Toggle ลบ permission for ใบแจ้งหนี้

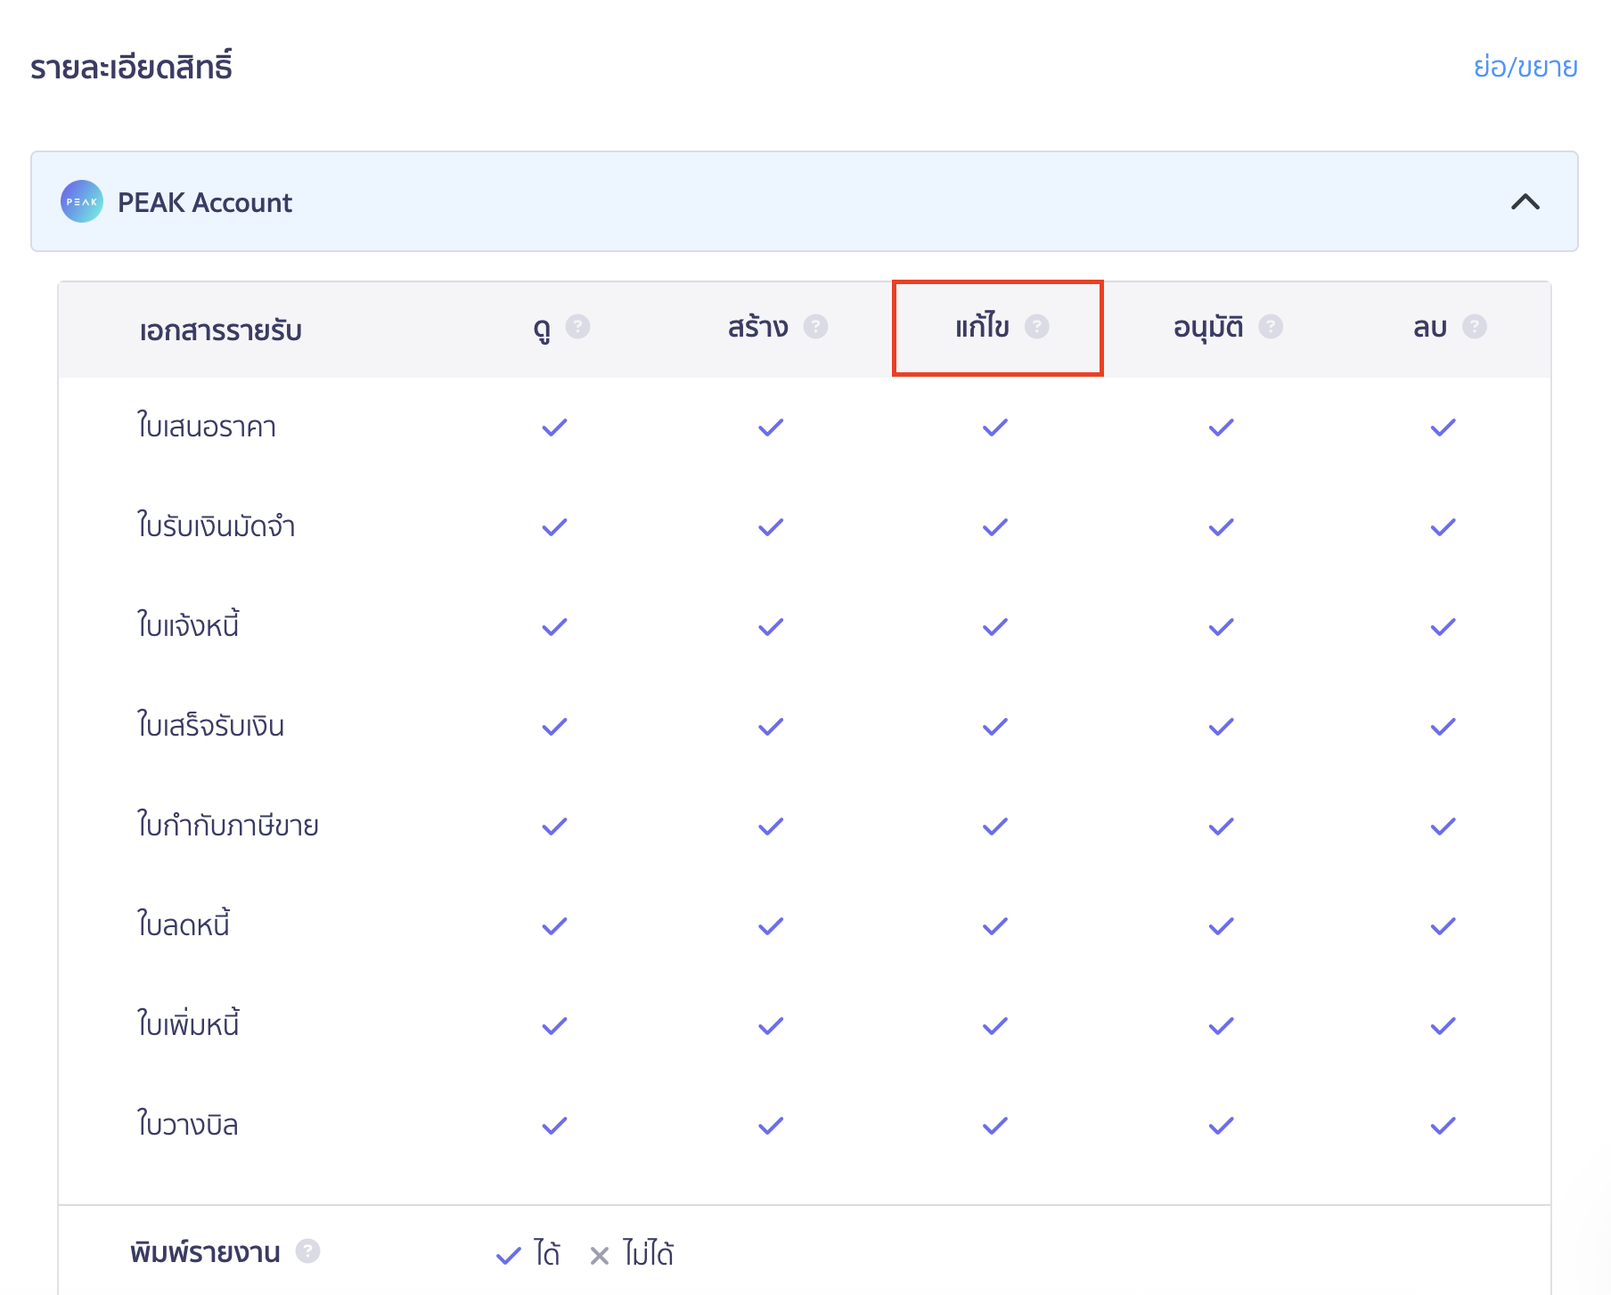1443,627
